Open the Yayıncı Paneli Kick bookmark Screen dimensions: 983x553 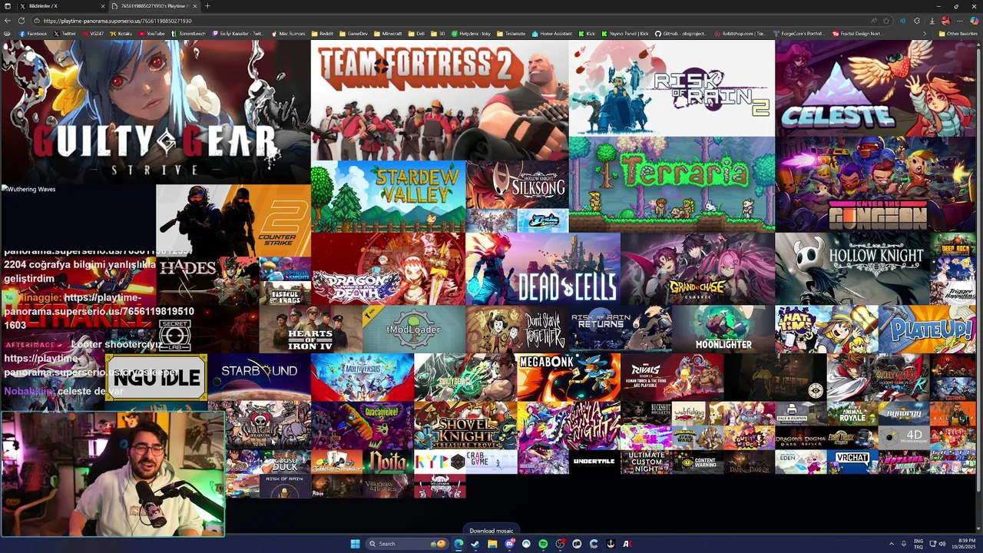click(x=624, y=34)
